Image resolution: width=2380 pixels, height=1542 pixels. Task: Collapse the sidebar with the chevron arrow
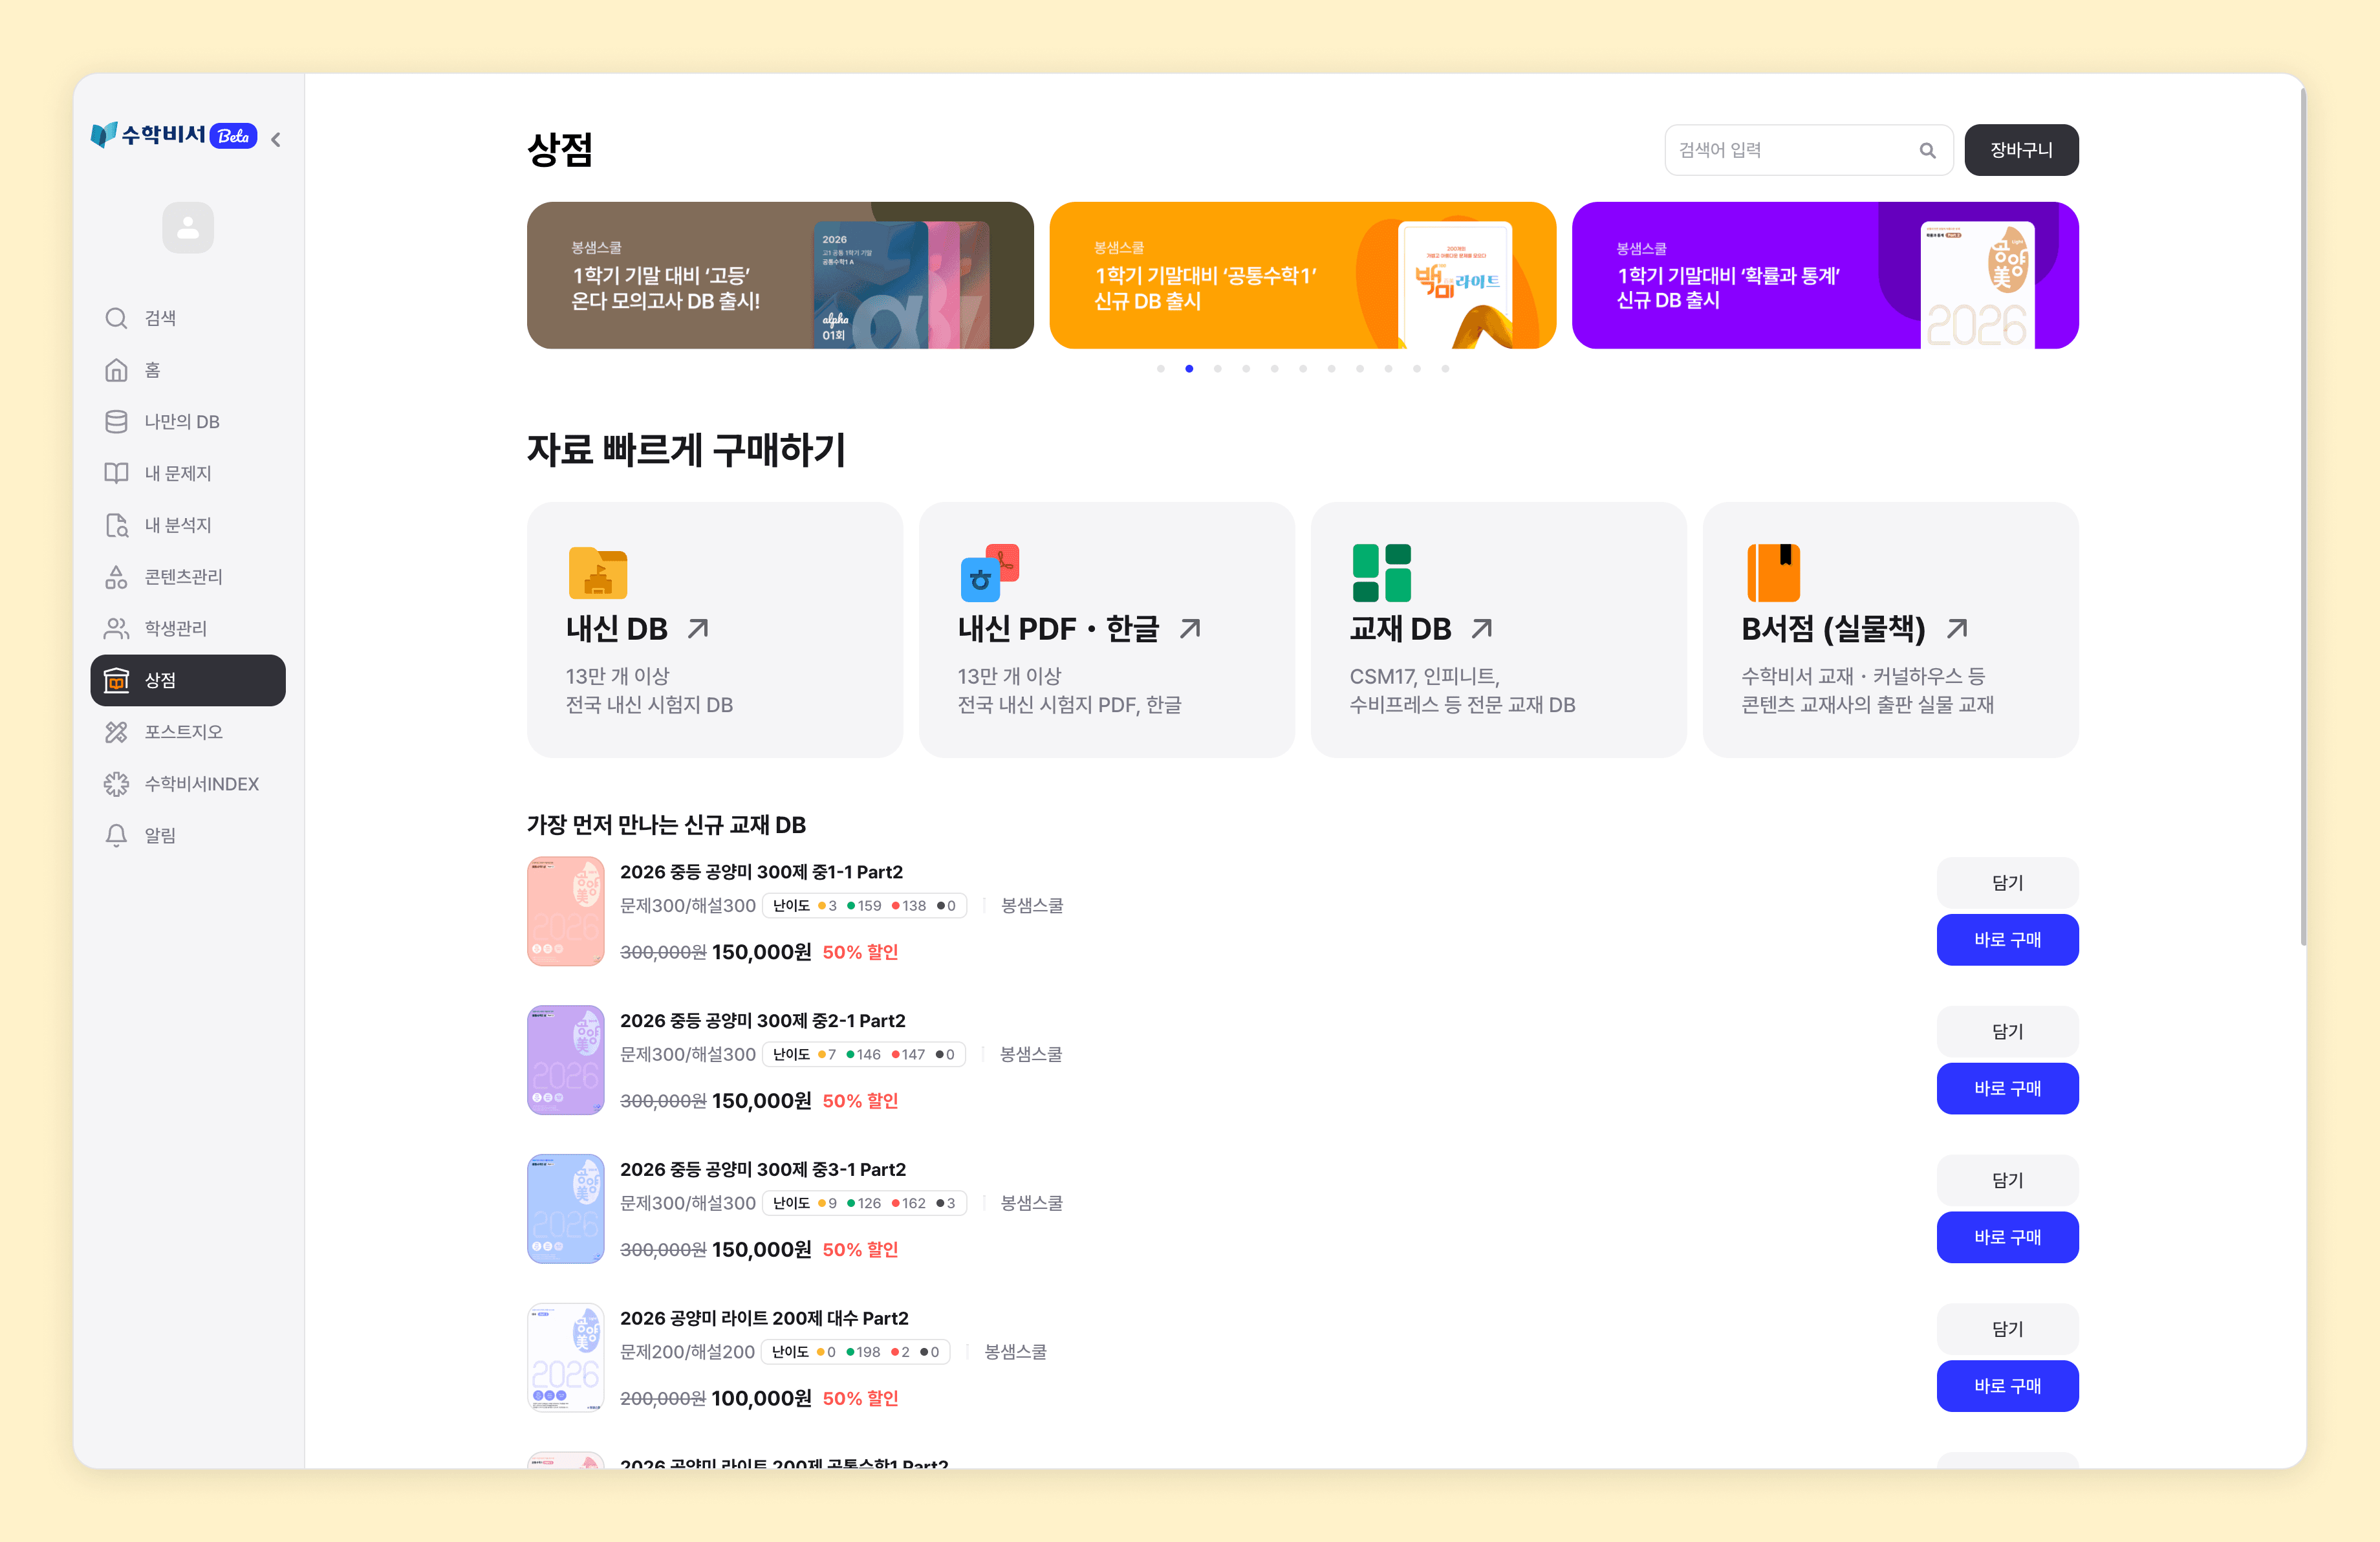(x=276, y=139)
